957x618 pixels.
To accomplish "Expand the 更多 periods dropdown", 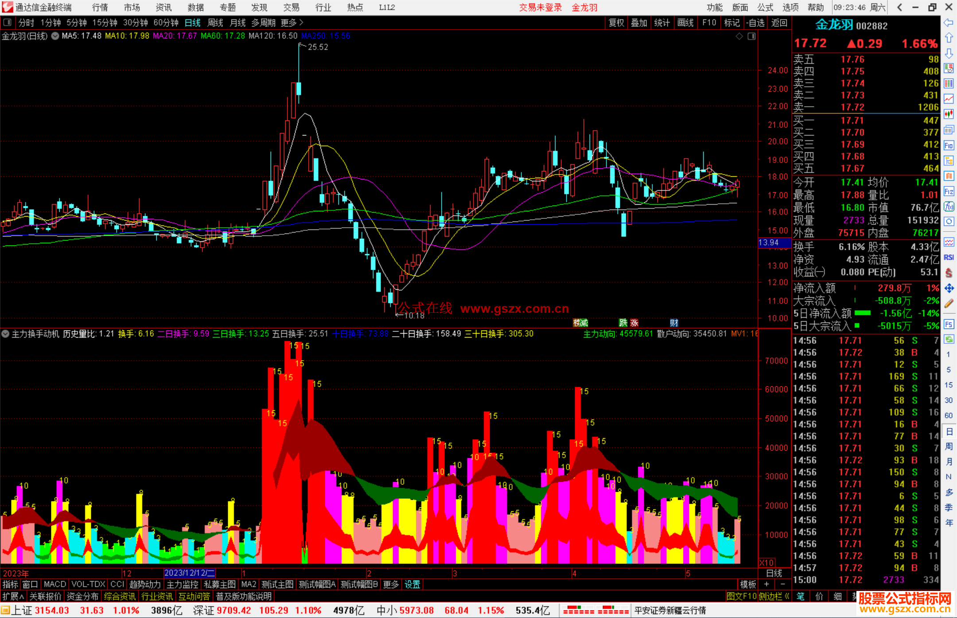I will [292, 23].
